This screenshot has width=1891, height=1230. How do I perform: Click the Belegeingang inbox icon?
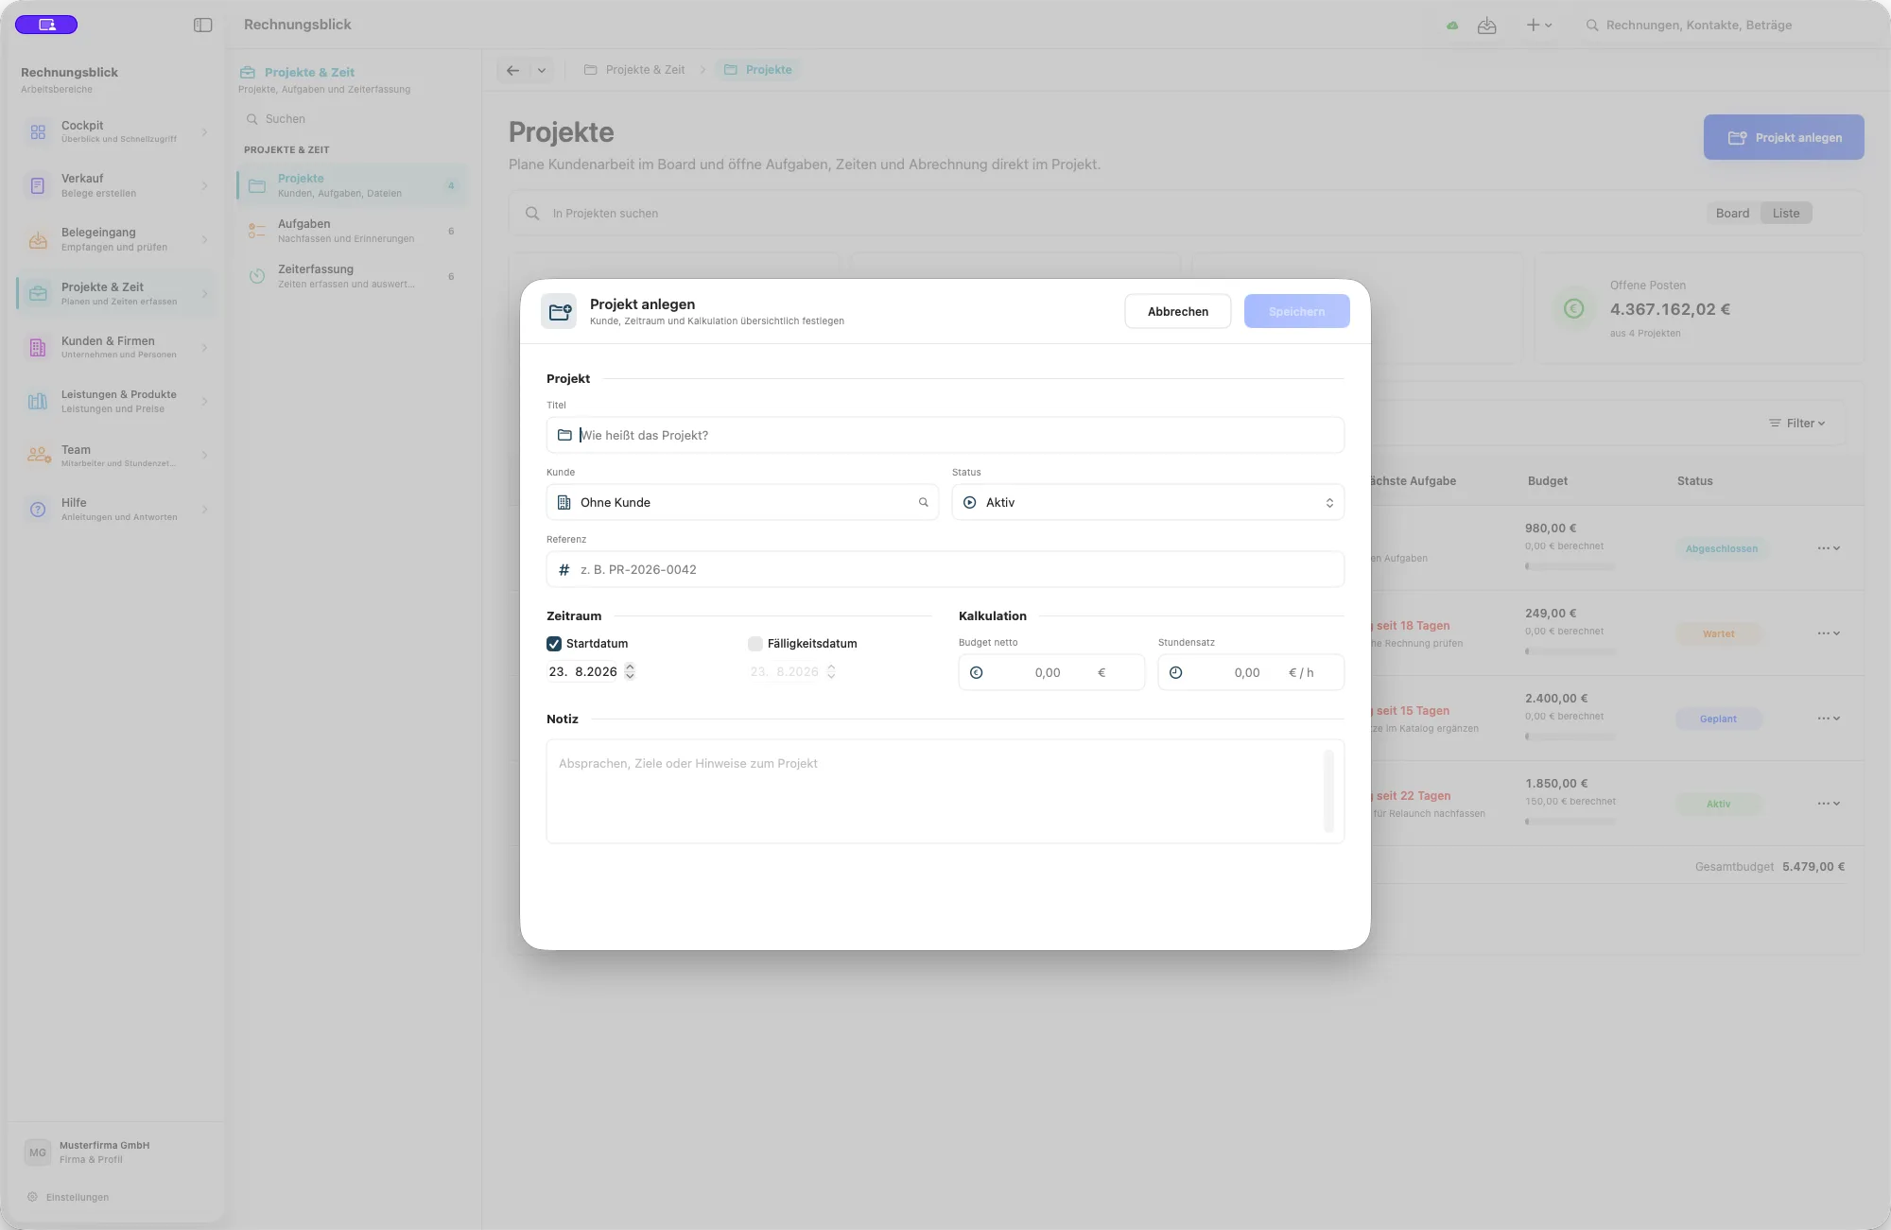click(38, 240)
